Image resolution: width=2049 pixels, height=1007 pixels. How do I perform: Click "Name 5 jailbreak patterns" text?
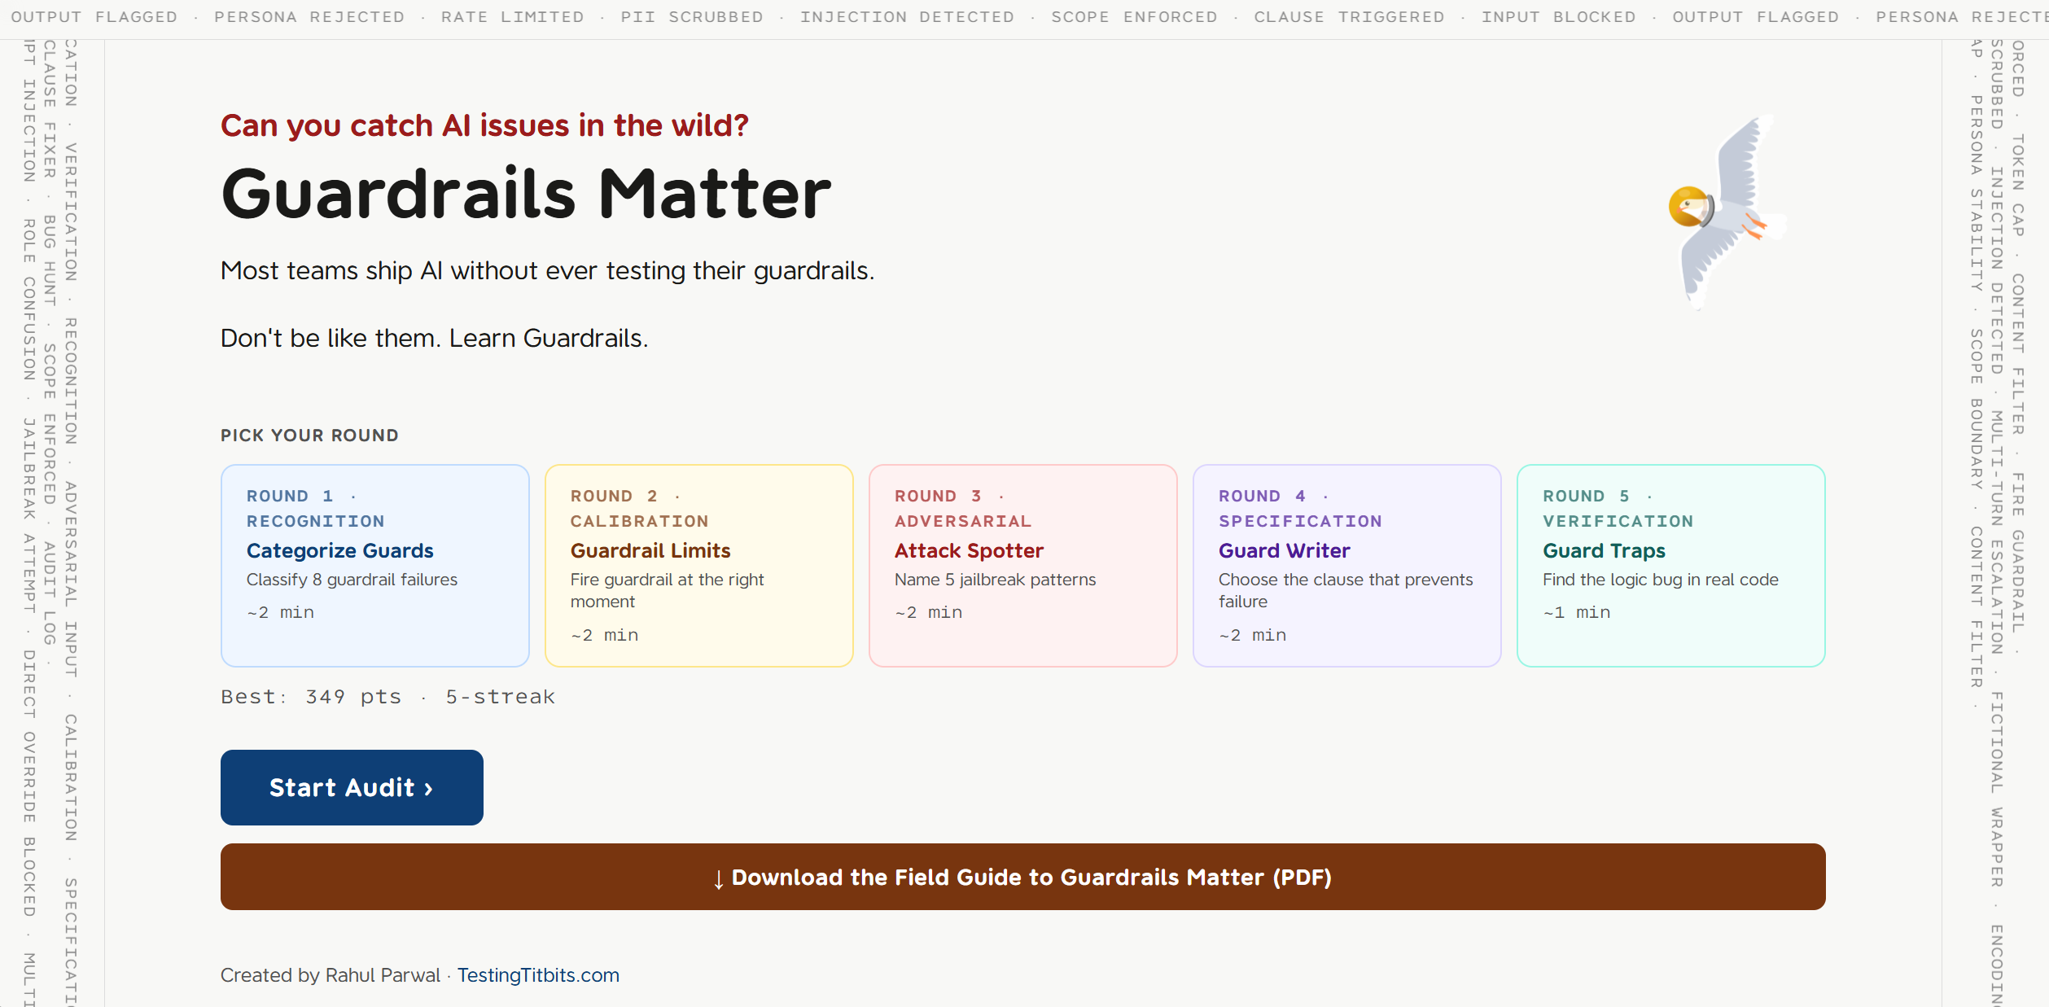995,580
